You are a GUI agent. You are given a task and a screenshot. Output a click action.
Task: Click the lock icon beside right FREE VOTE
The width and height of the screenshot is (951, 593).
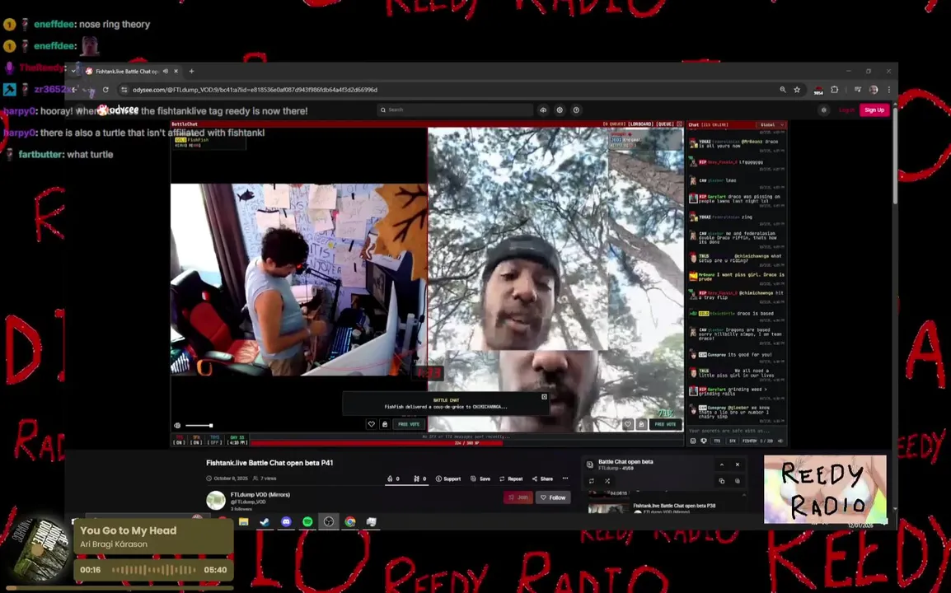tap(641, 424)
